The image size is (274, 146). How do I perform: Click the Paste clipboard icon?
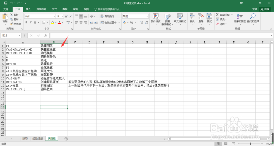pos(5,17)
